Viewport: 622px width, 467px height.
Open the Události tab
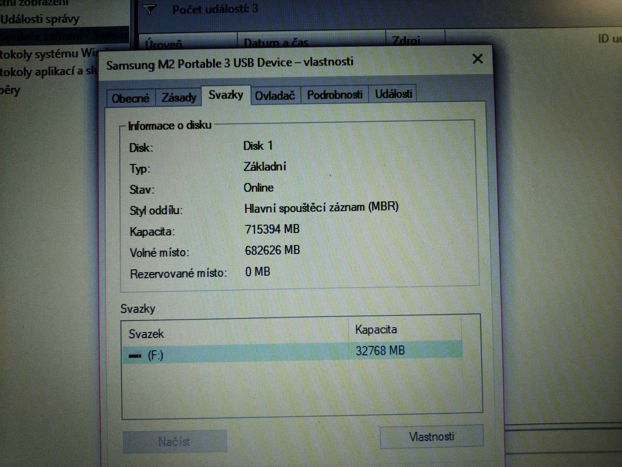tap(393, 94)
